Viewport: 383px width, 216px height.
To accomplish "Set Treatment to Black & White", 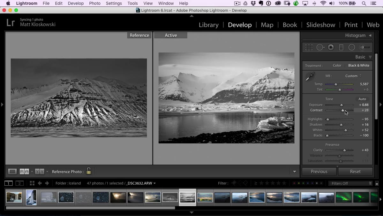I will coord(359,66).
